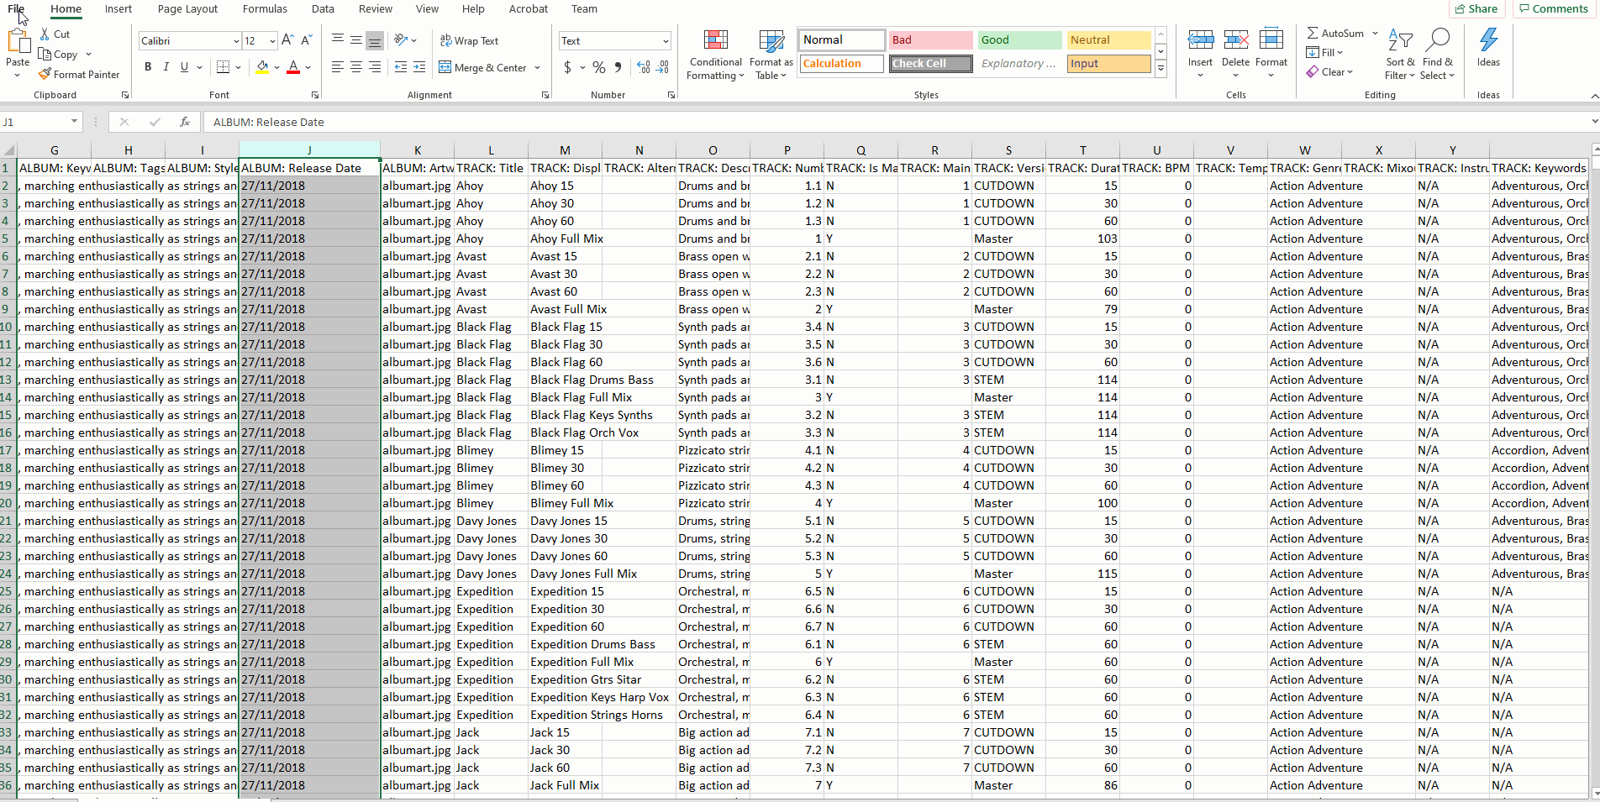Click the Insert Function fx icon
This screenshot has height=802, width=1600.
pos(185,122)
